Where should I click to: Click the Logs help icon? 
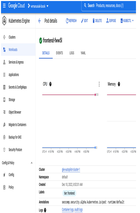click(45, 210)
